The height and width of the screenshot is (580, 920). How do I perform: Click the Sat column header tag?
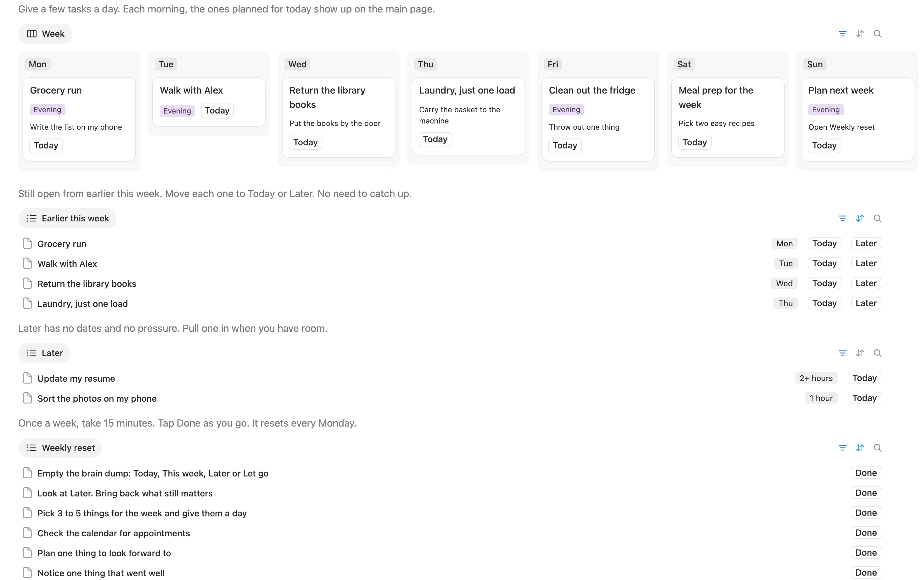point(684,64)
